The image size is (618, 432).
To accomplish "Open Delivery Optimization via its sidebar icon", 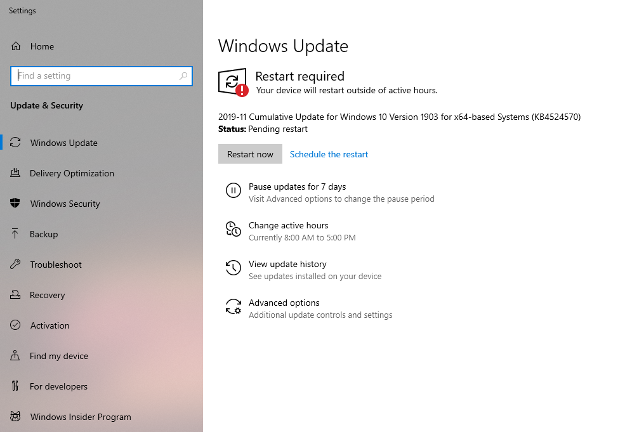I will 16,173.
